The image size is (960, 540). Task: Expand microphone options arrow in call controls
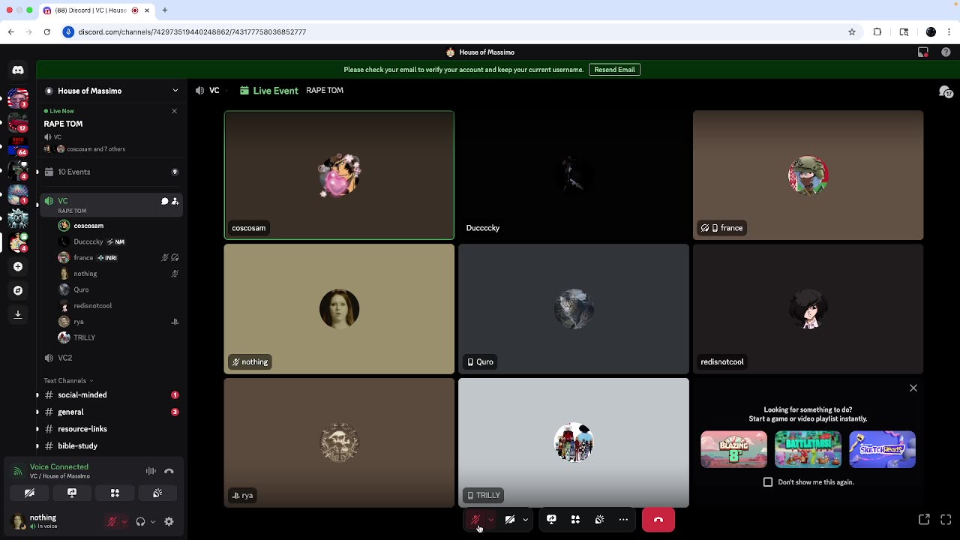click(491, 519)
